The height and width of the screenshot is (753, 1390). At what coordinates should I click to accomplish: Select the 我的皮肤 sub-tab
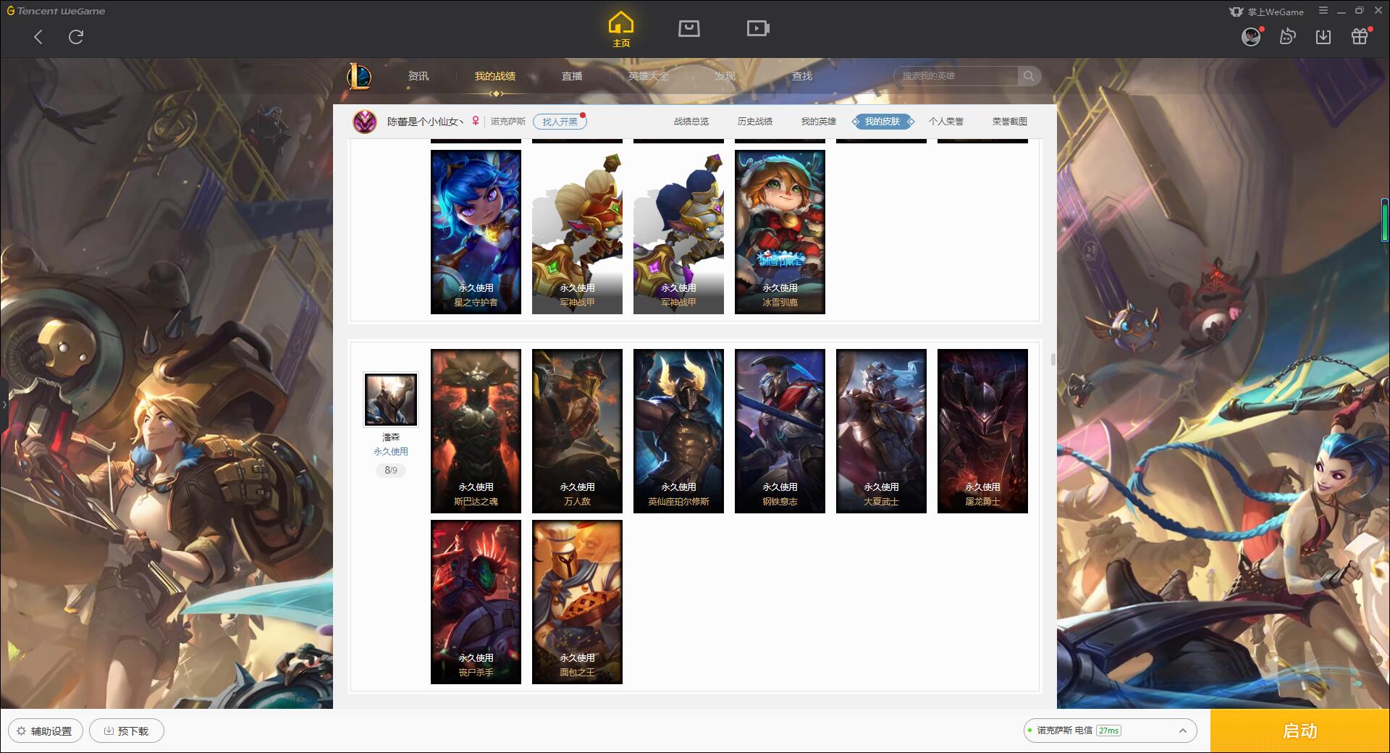coord(883,122)
